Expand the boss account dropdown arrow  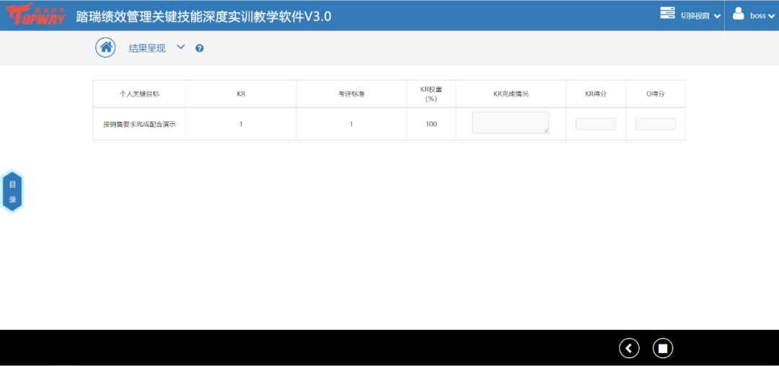point(772,16)
